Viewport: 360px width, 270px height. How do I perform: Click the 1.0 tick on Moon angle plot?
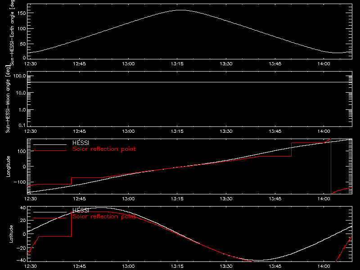(22, 110)
